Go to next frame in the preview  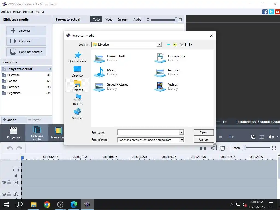(221, 137)
